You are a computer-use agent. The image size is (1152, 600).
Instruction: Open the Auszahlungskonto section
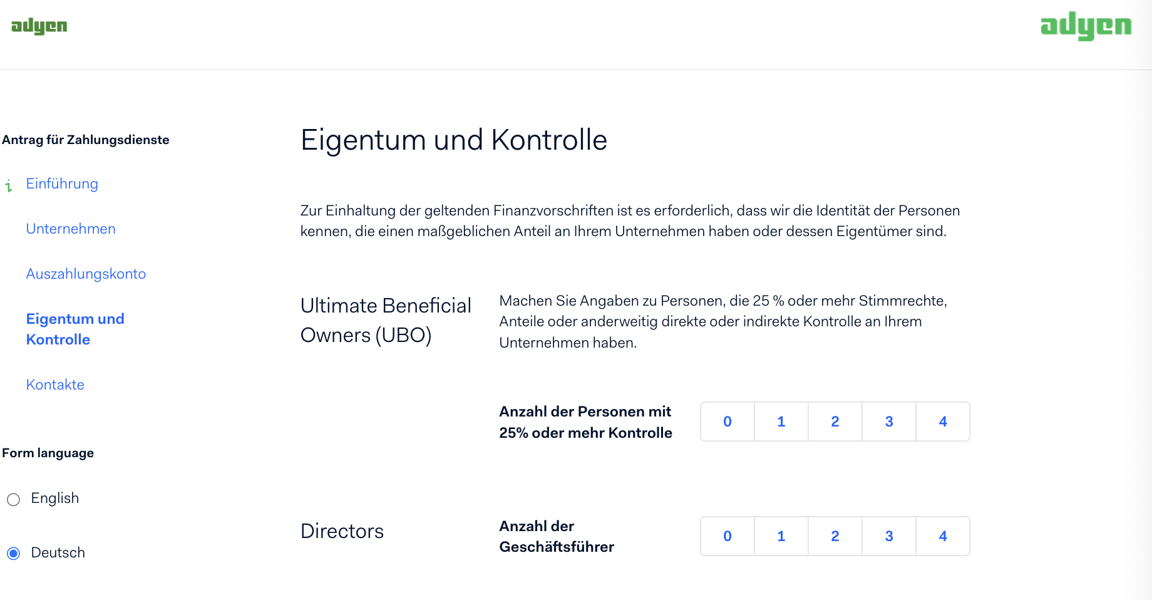[x=86, y=274]
